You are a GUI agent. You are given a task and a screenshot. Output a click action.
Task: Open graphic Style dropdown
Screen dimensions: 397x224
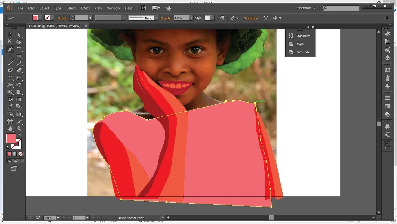[212, 18]
